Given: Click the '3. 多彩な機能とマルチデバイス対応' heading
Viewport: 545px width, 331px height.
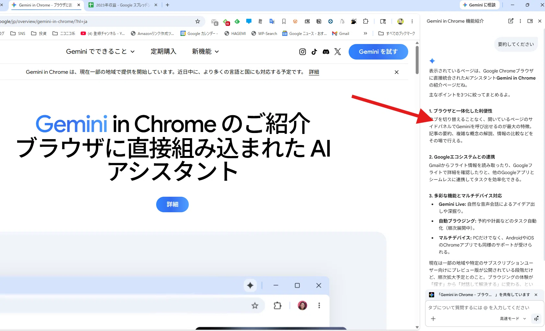Looking at the screenshot, I should (x=465, y=196).
